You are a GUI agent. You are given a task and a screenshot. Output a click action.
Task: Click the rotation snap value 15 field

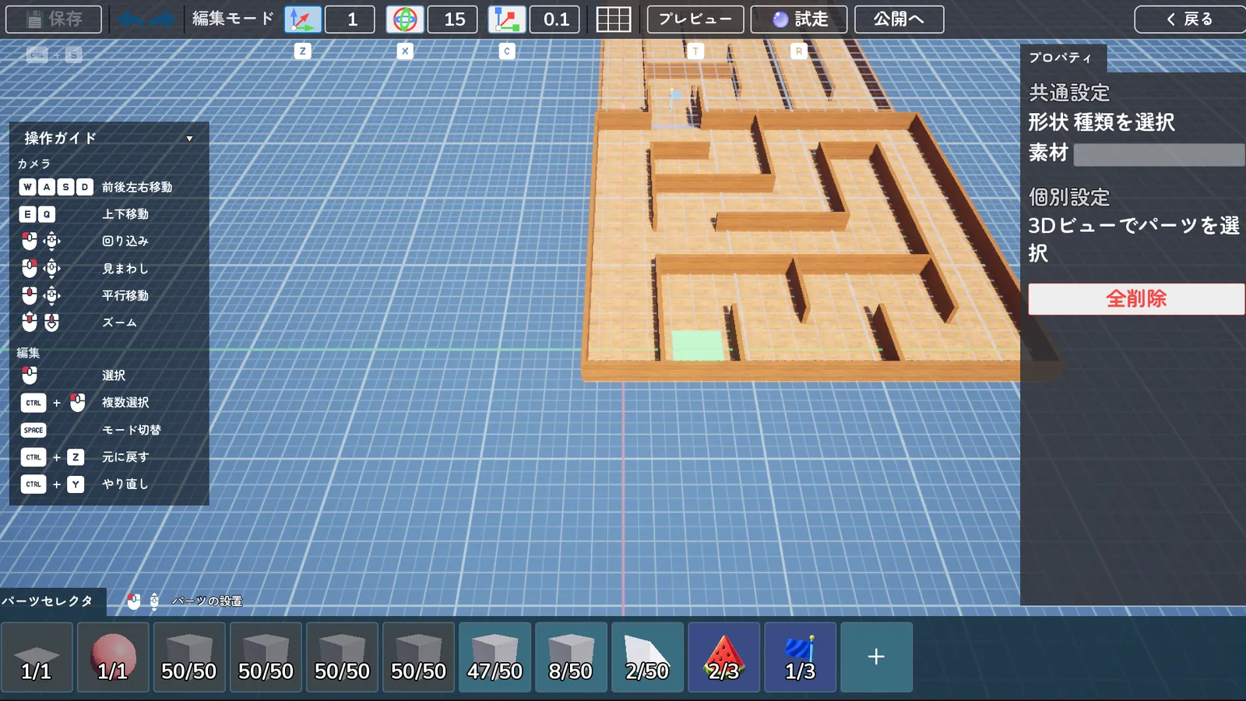452,19
